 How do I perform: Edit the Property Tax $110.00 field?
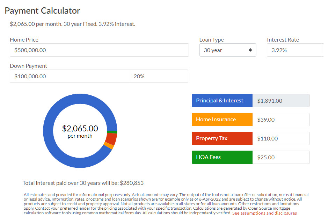click(x=280, y=138)
